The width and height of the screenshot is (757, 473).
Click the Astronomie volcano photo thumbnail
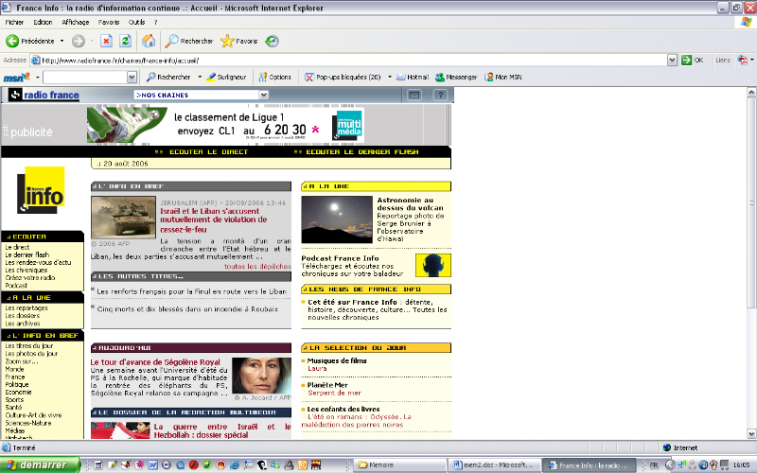point(337,219)
